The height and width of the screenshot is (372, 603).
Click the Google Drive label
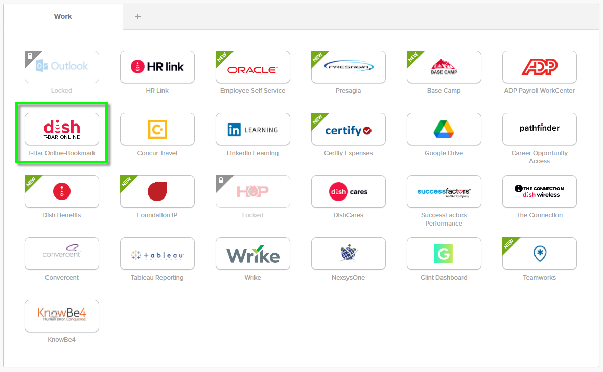pos(444,153)
